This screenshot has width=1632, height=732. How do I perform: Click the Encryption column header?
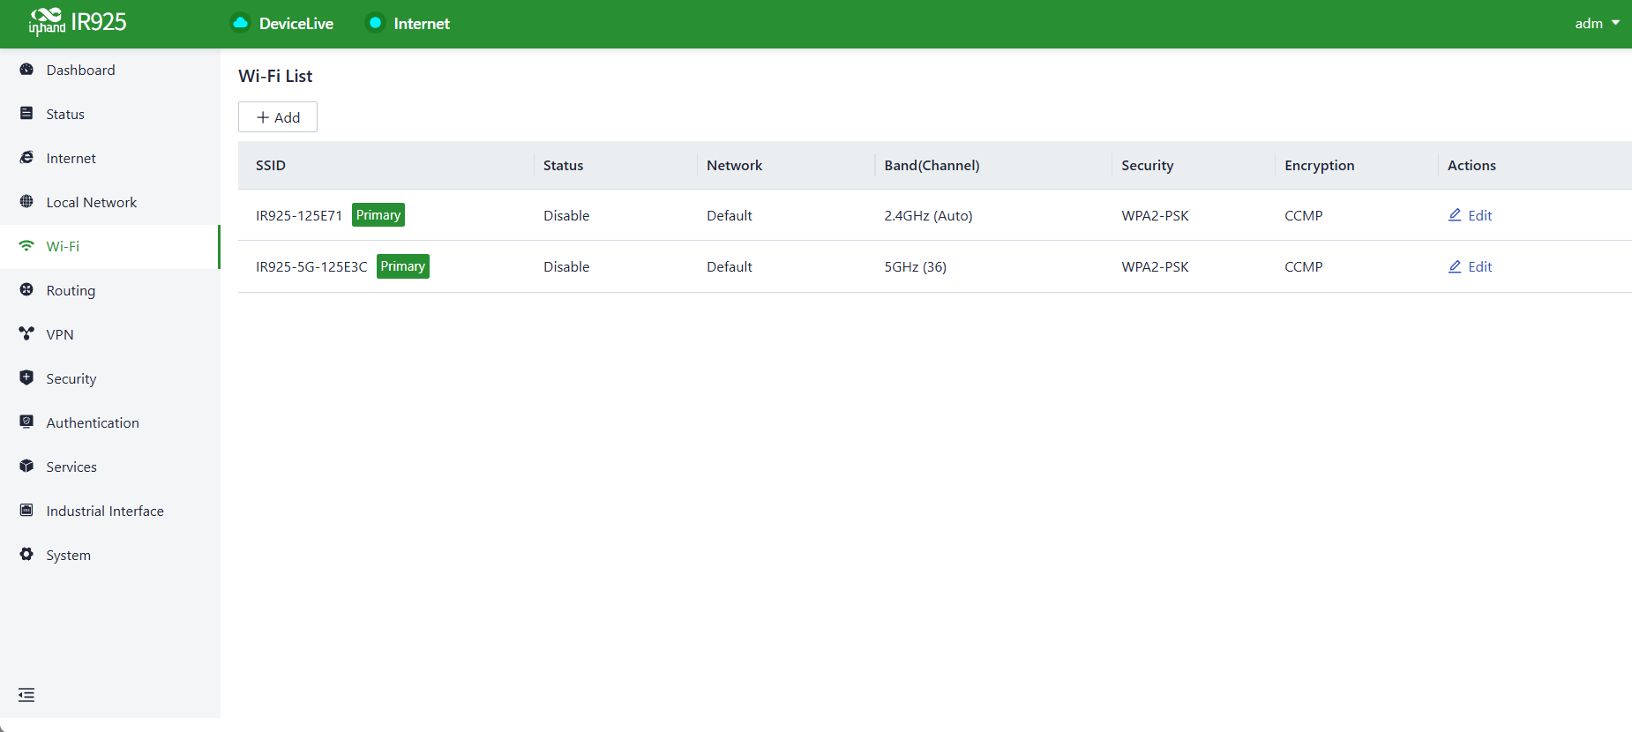click(1320, 166)
